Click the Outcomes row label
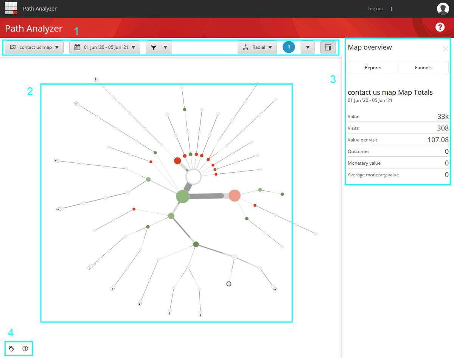Screen dimensions: 454x358 point(359,151)
